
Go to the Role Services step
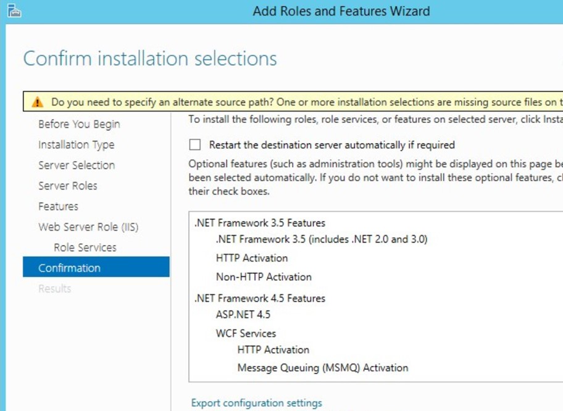click(x=85, y=247)
